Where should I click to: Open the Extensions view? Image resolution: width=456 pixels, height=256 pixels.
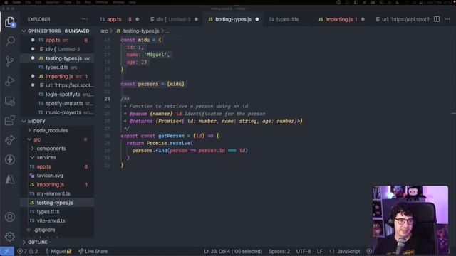(10, 120)
